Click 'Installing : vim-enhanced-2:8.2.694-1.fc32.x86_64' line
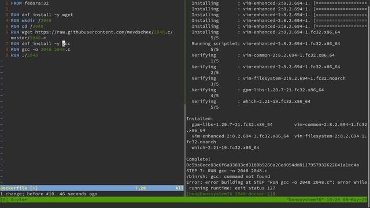Viewport: 370px width, 208px height. tap(266, 32)
